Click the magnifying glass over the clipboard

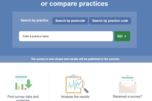tap(82, 86)
